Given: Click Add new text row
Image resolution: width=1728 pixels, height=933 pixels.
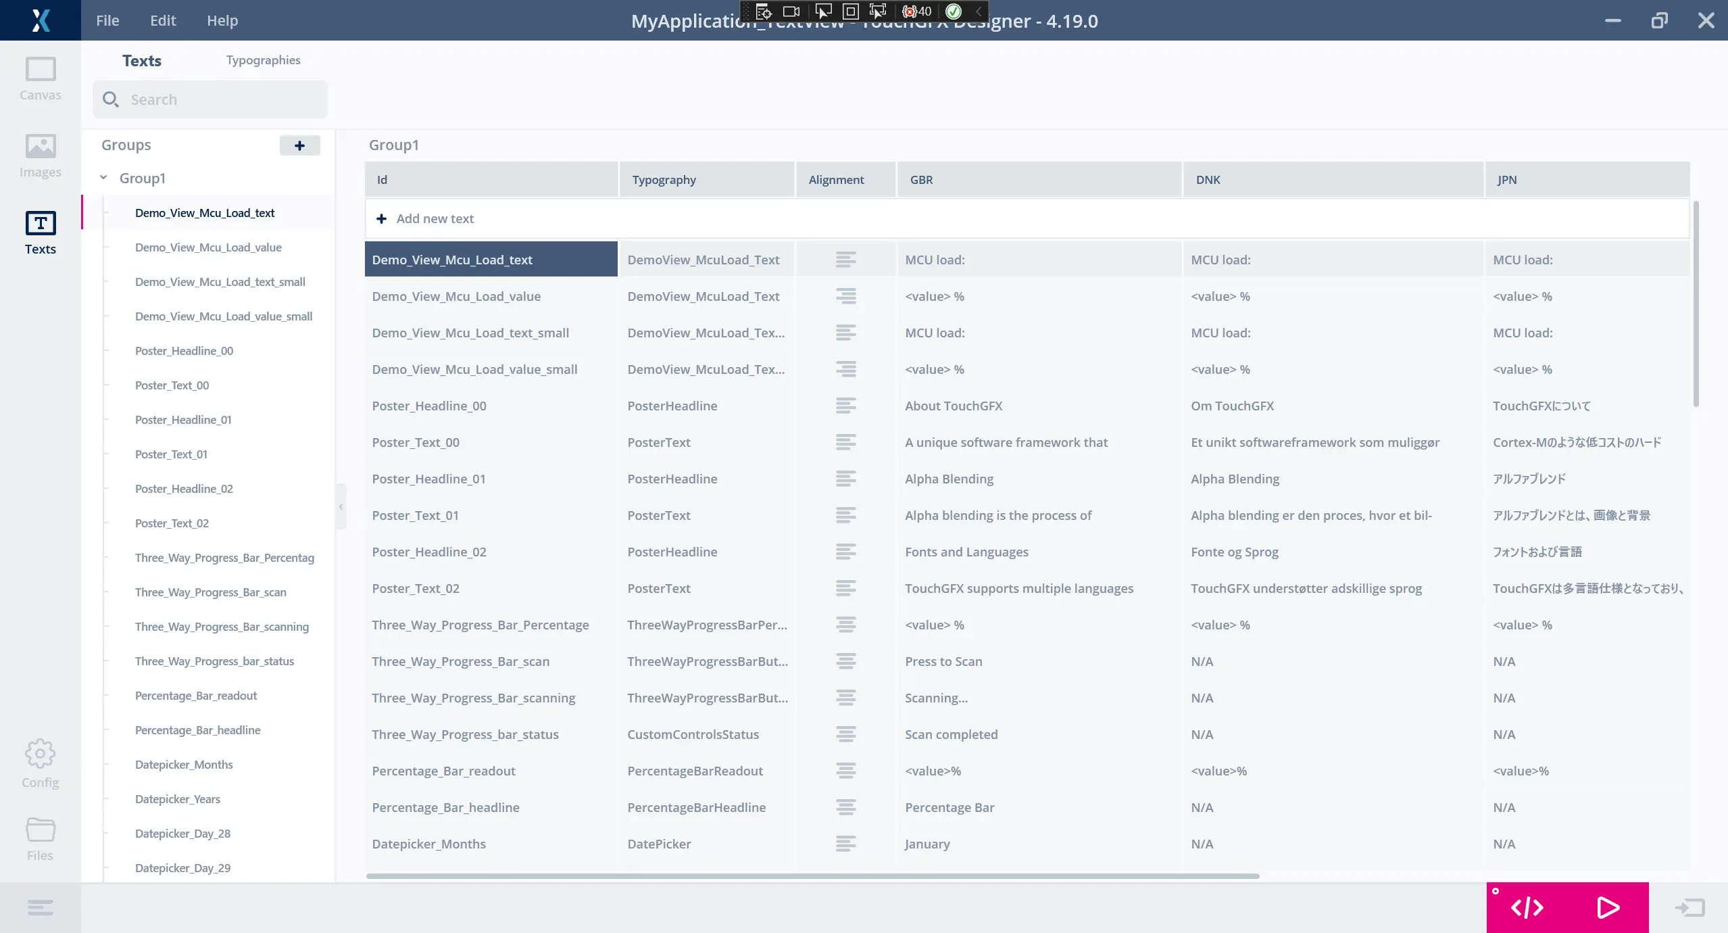Looking at the screenshot, I should coord(435,218).
